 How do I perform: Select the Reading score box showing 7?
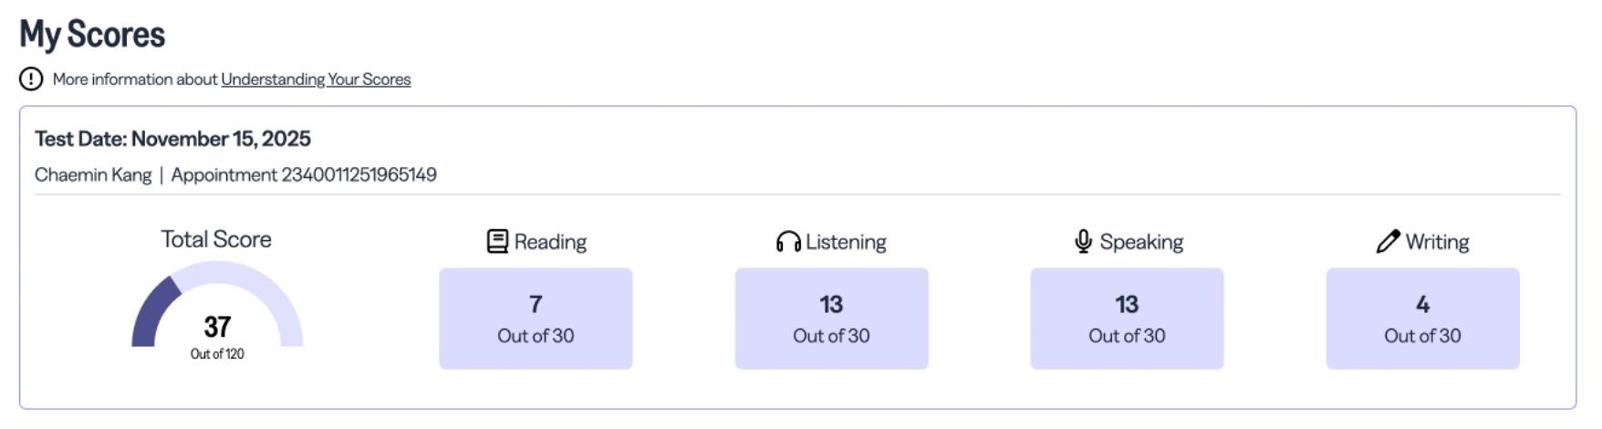pyautogui.click(x=536, y=319)
